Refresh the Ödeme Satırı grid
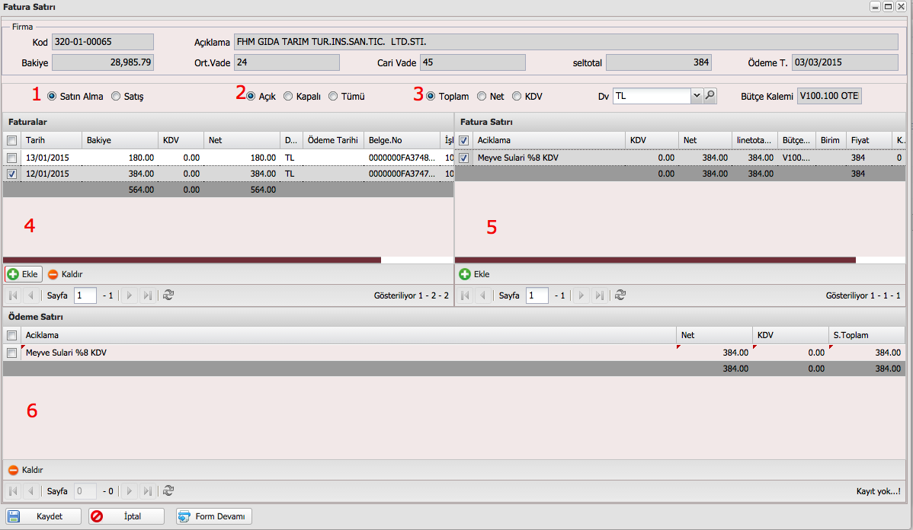The height and width of the screenshot is (530, 913). (168, 491)
